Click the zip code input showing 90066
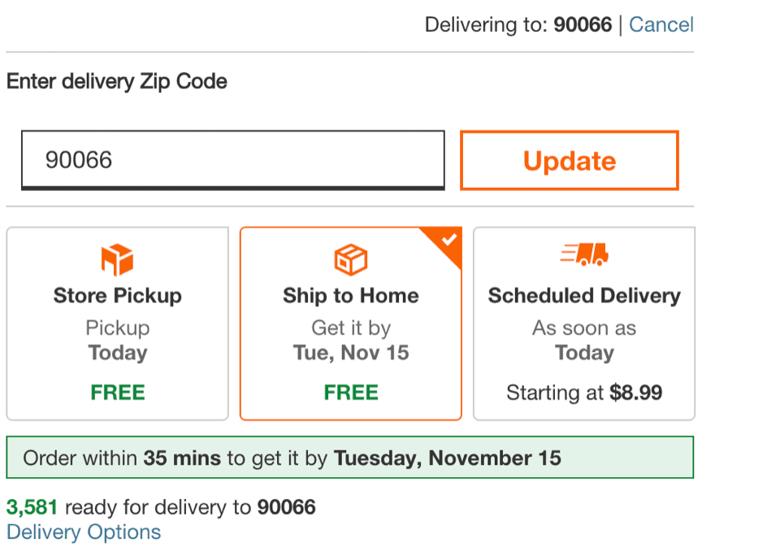 232,160
